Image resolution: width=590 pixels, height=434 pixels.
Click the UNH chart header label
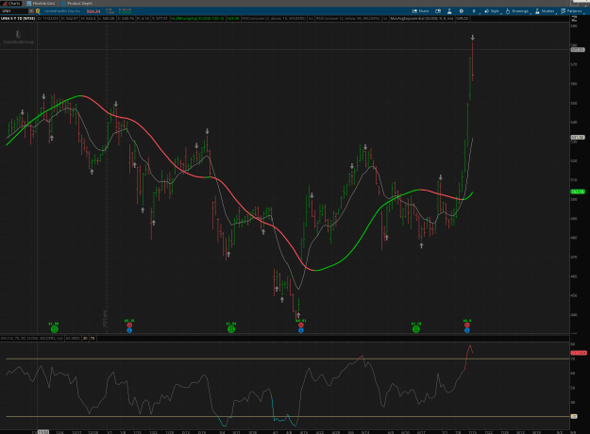pos(18,18)
